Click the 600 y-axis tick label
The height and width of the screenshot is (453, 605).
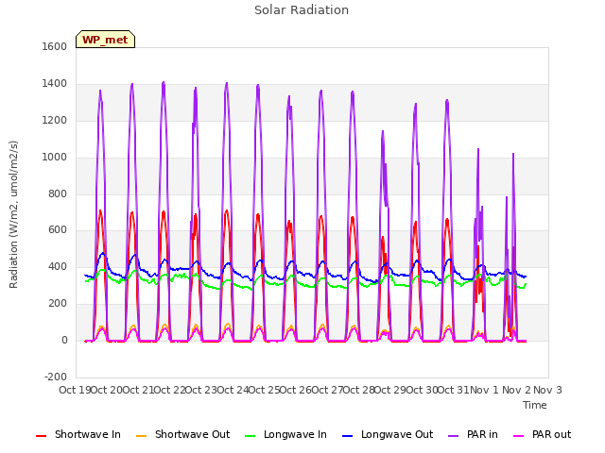(58, 230)
